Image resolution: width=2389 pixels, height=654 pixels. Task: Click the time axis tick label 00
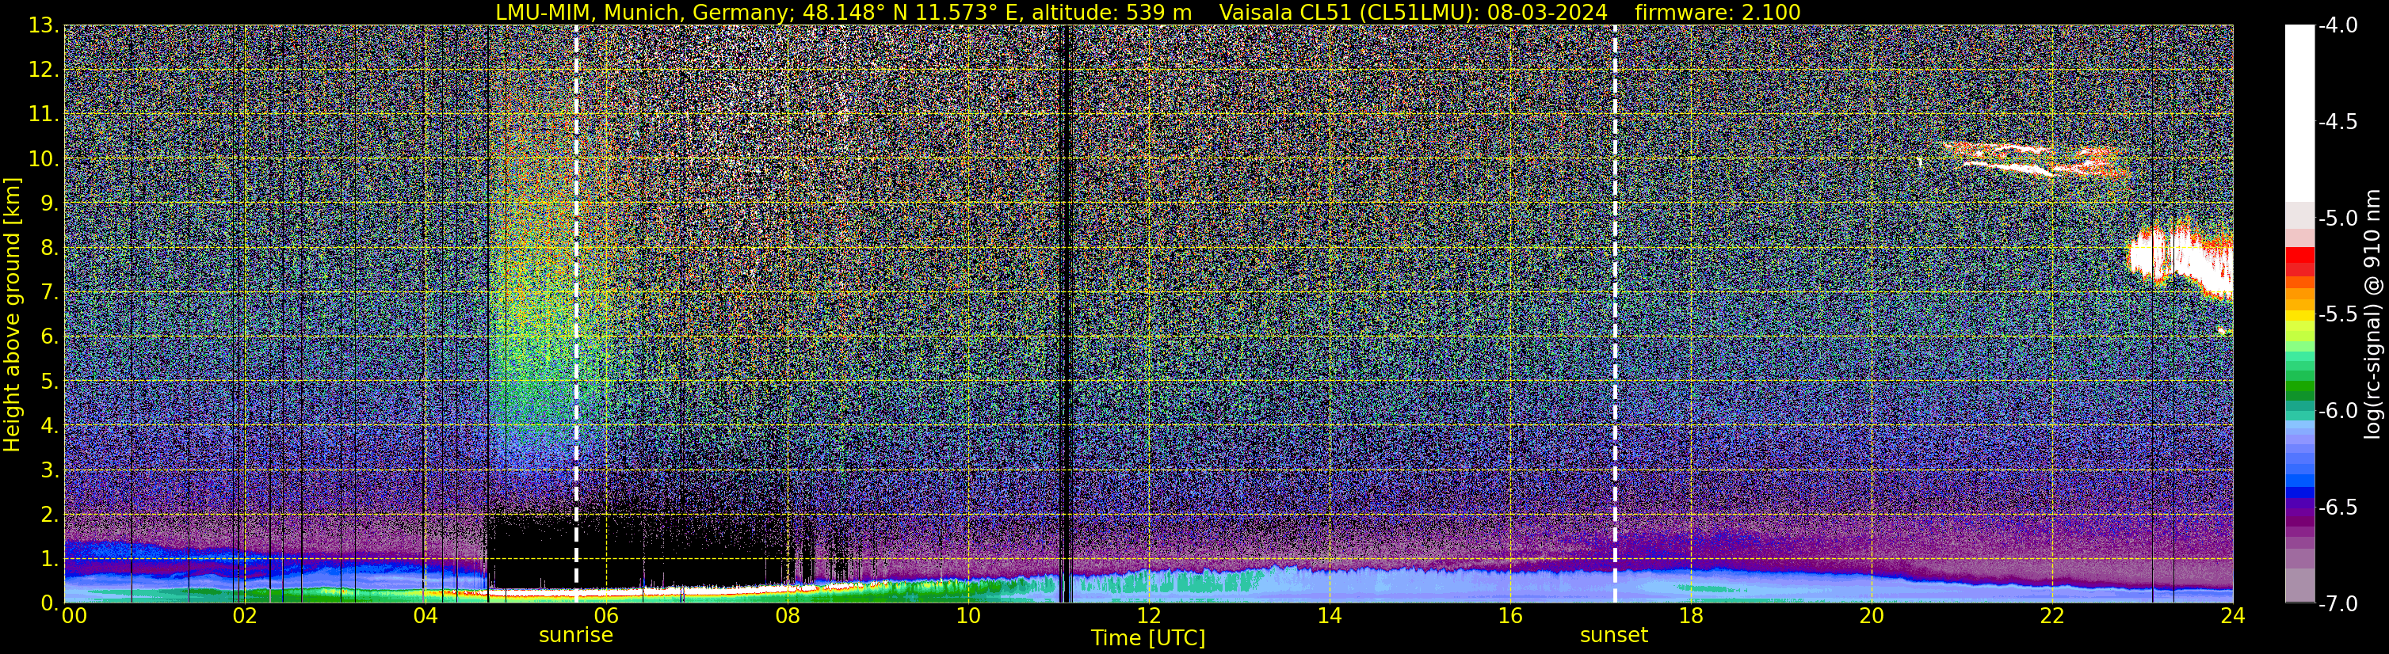point(74,616)
